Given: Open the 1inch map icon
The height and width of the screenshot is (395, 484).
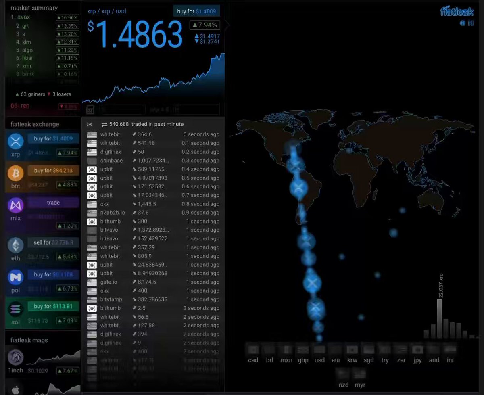Looking at the screenshot, I should click(16, 357).
